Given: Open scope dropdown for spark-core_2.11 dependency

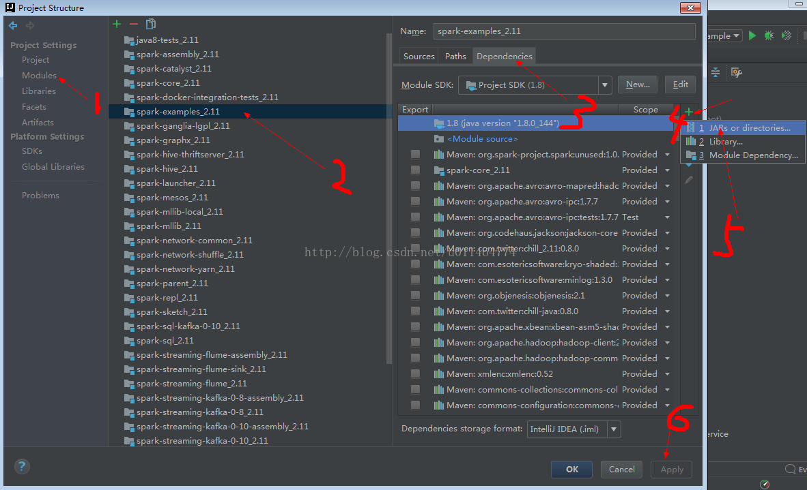Looking at the screenshot, I should tap(667, 170).
